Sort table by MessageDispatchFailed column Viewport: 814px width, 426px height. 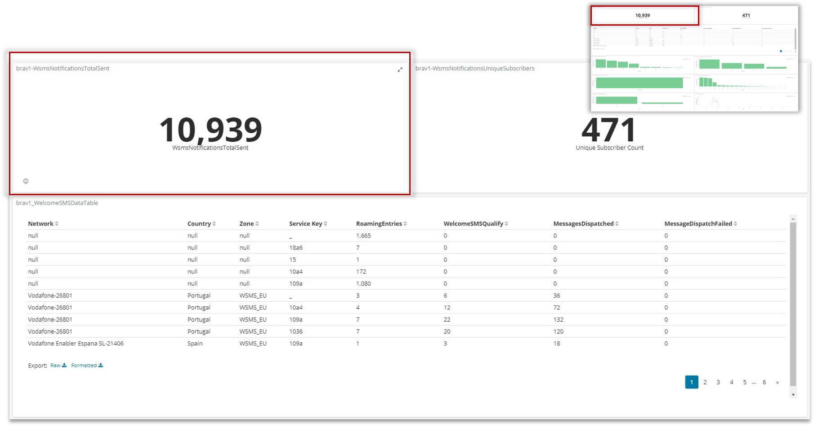tap(701, 224)
